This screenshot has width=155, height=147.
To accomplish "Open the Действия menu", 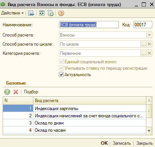I will point(13,13).
